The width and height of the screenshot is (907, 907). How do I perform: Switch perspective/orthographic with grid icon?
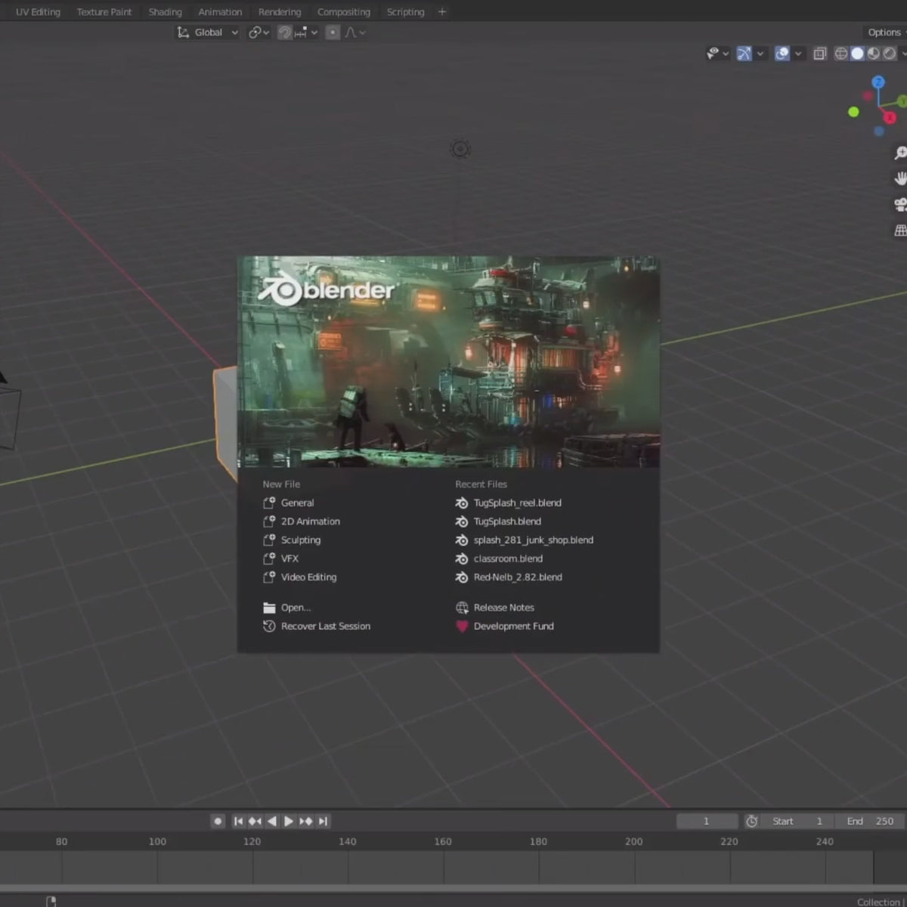900,231
